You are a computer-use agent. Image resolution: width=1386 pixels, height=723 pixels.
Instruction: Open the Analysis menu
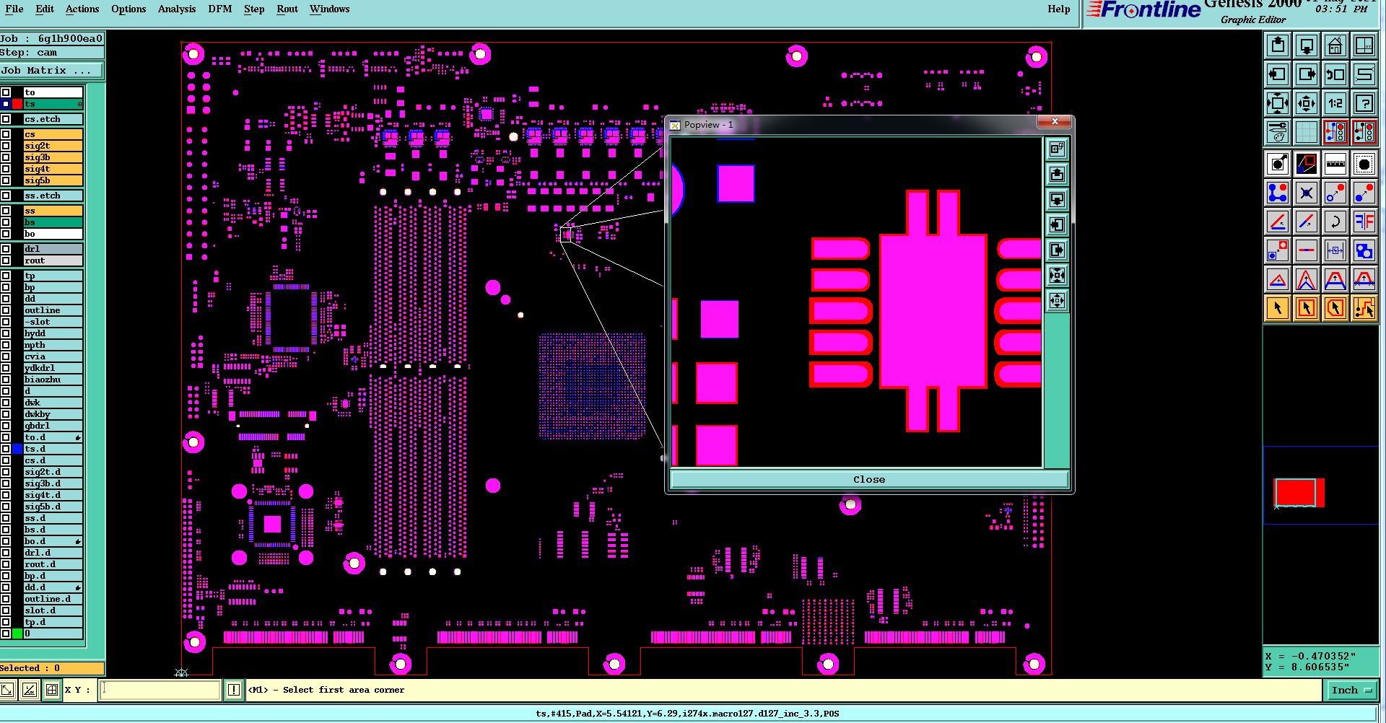177,9
